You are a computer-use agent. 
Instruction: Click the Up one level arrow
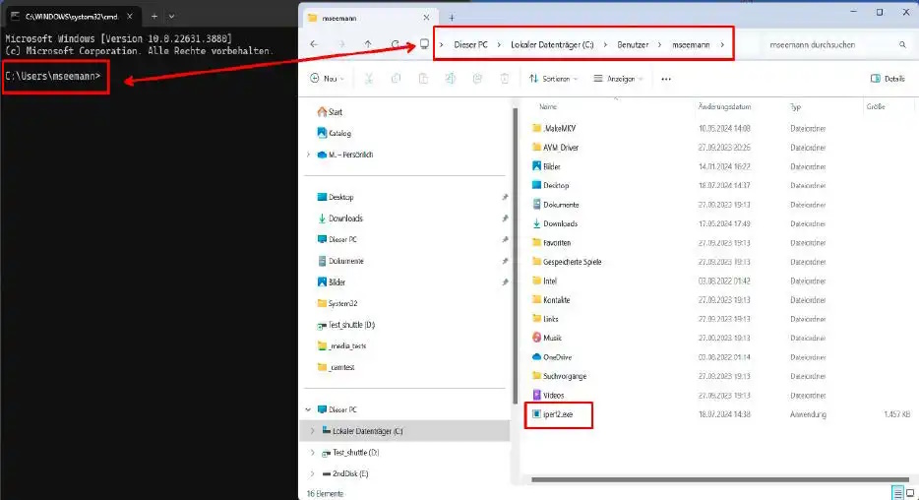tap(368, 44)
